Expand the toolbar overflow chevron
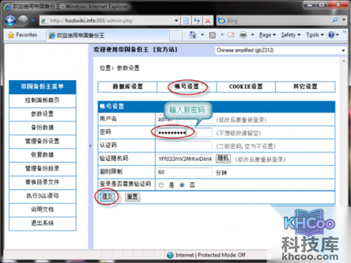351x263 pixels. click(x=344, y=32)
